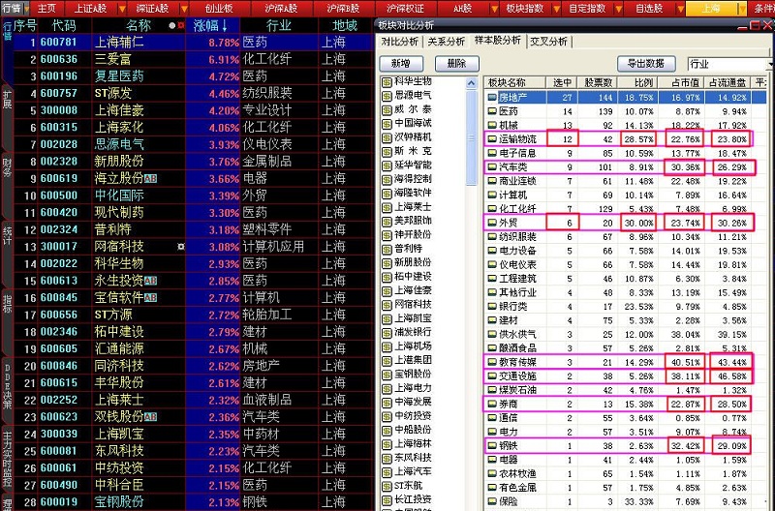This screenshot has width=775, height=511.
Task: Open the 财务 sidebar tab
Action: coord(7,166)
